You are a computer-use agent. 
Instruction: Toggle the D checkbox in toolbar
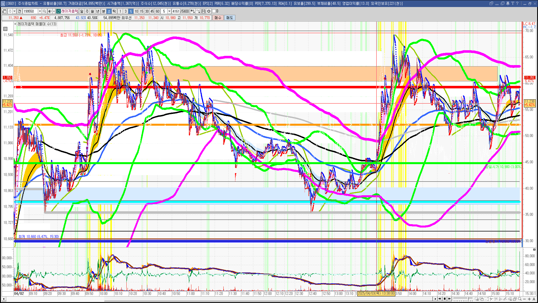click(x=214, y=11)
